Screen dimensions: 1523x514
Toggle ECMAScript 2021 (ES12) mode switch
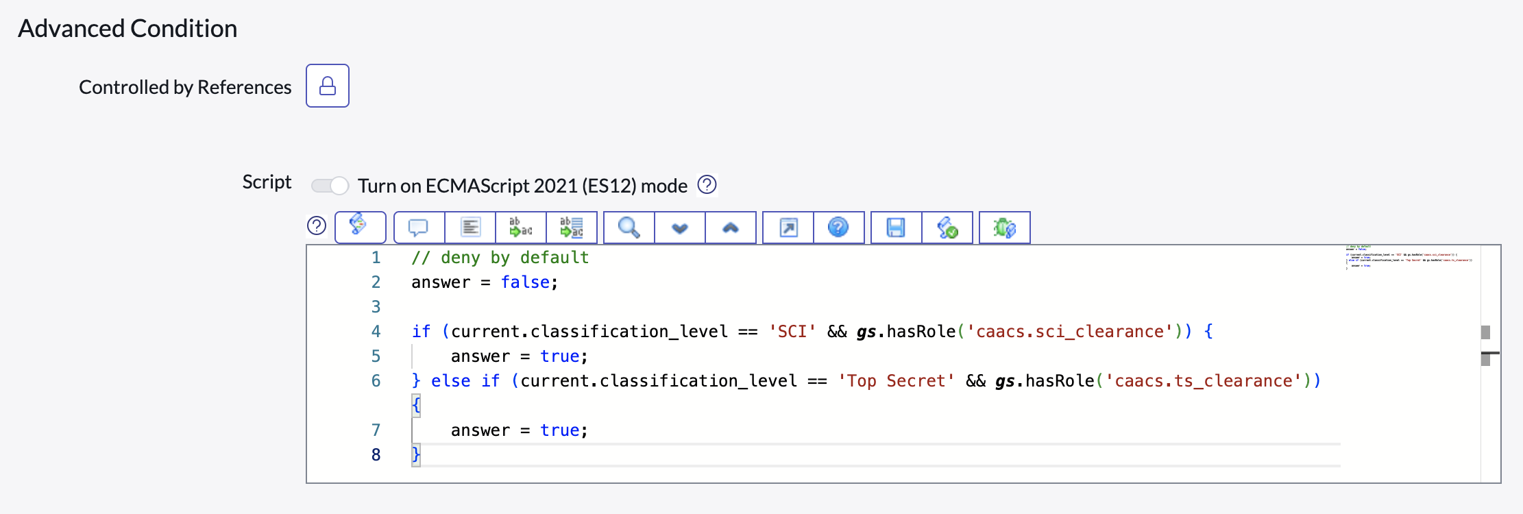(330, 186)
